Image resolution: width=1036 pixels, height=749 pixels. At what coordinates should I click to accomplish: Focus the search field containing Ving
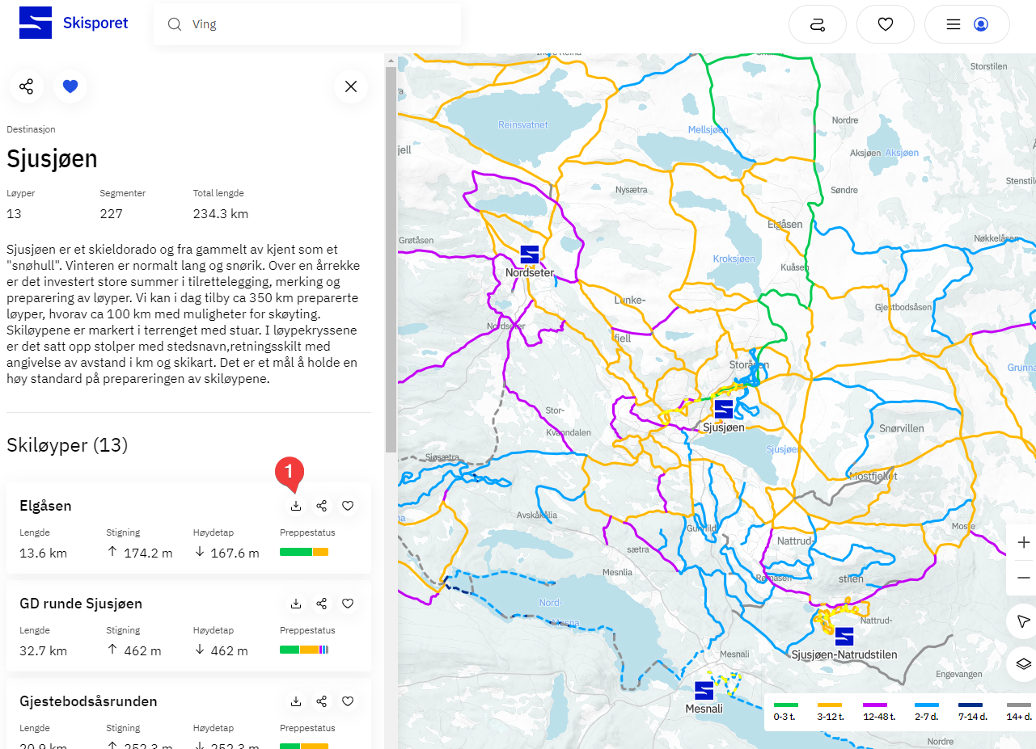coord(307,24)
